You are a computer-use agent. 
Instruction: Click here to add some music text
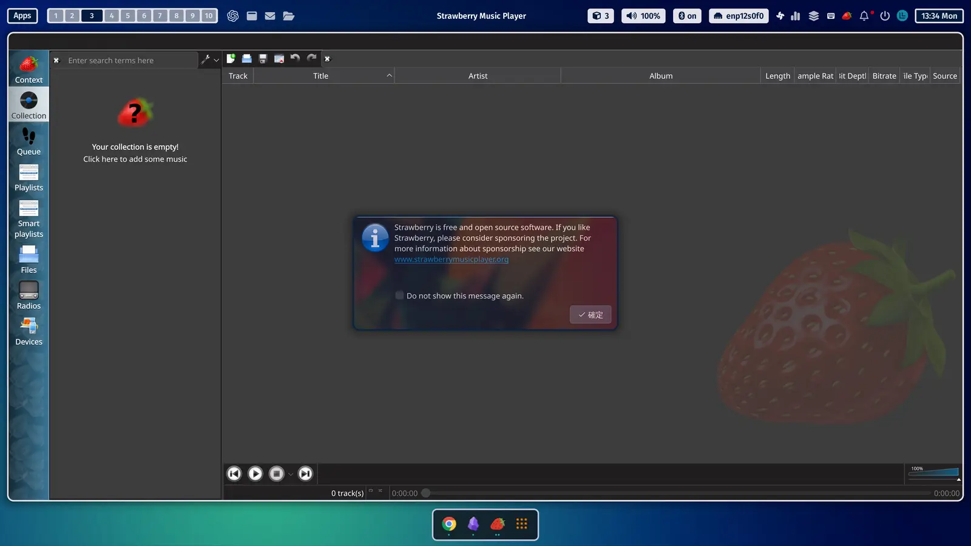click(135, 159)
